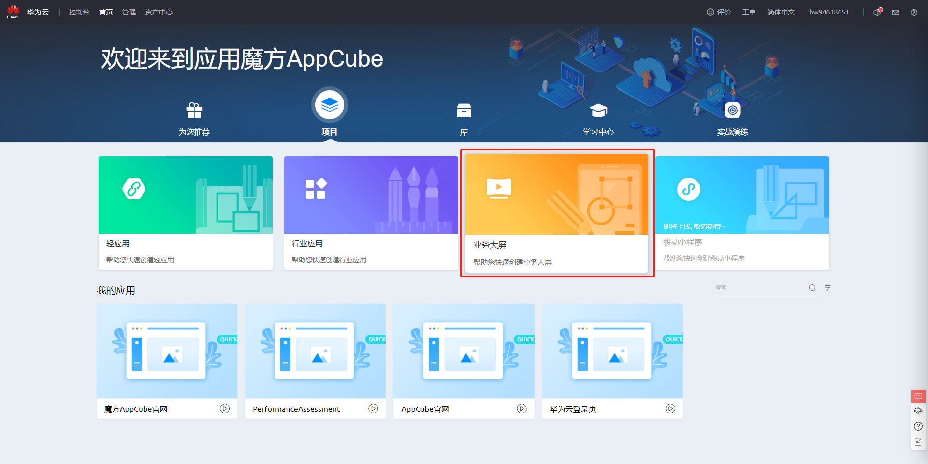Open the 魔方AppCube官网 app thumbnail
The width and height of the screenshot is (928, 464).
167,351
